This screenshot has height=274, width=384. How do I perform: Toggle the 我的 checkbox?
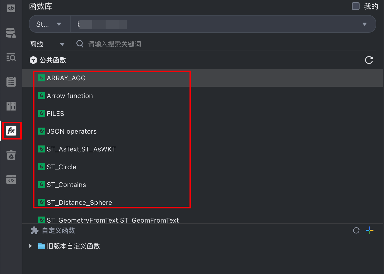pos(356,6)
